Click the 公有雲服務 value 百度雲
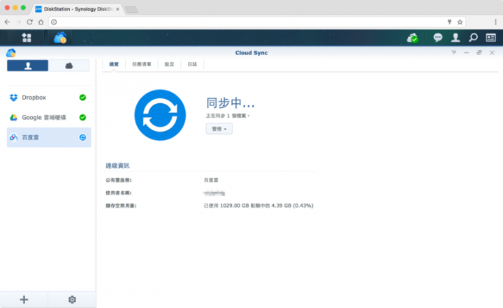 tap(211, 180)
